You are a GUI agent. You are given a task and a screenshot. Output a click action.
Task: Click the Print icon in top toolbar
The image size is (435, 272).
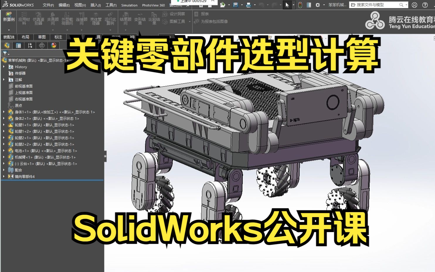click(249, 5)
